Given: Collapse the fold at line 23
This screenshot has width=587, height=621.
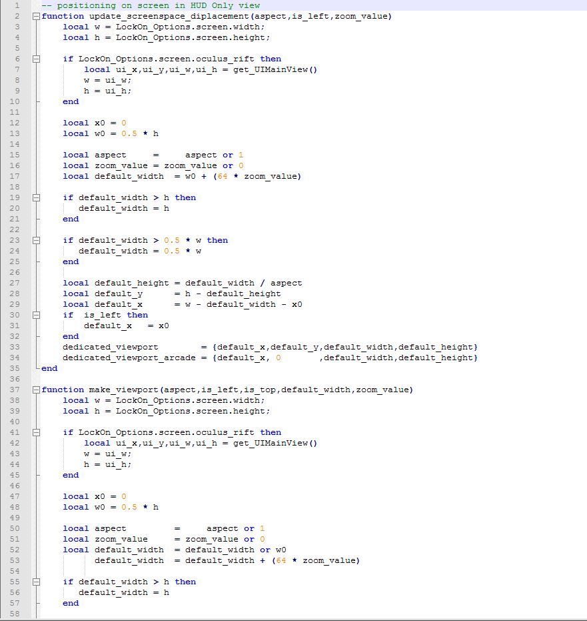Looking at the screenshot, I should coord(37,240).
